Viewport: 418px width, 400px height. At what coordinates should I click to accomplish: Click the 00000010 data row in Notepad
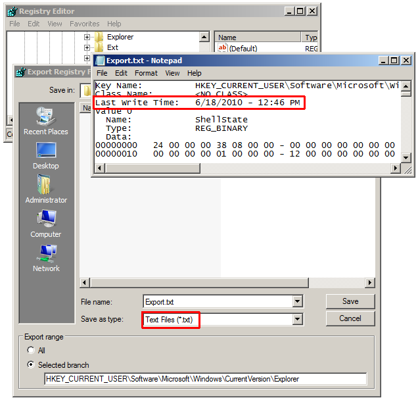point(245,154)
